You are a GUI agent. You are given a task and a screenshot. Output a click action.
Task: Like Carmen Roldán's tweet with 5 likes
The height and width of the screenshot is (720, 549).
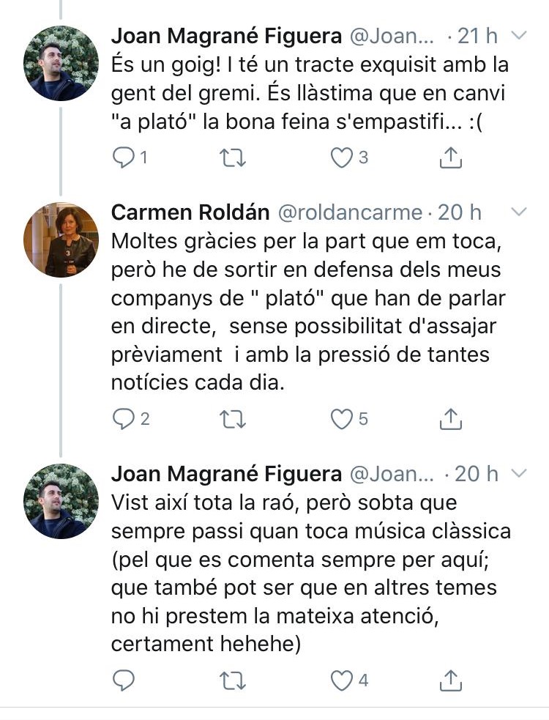342,418
